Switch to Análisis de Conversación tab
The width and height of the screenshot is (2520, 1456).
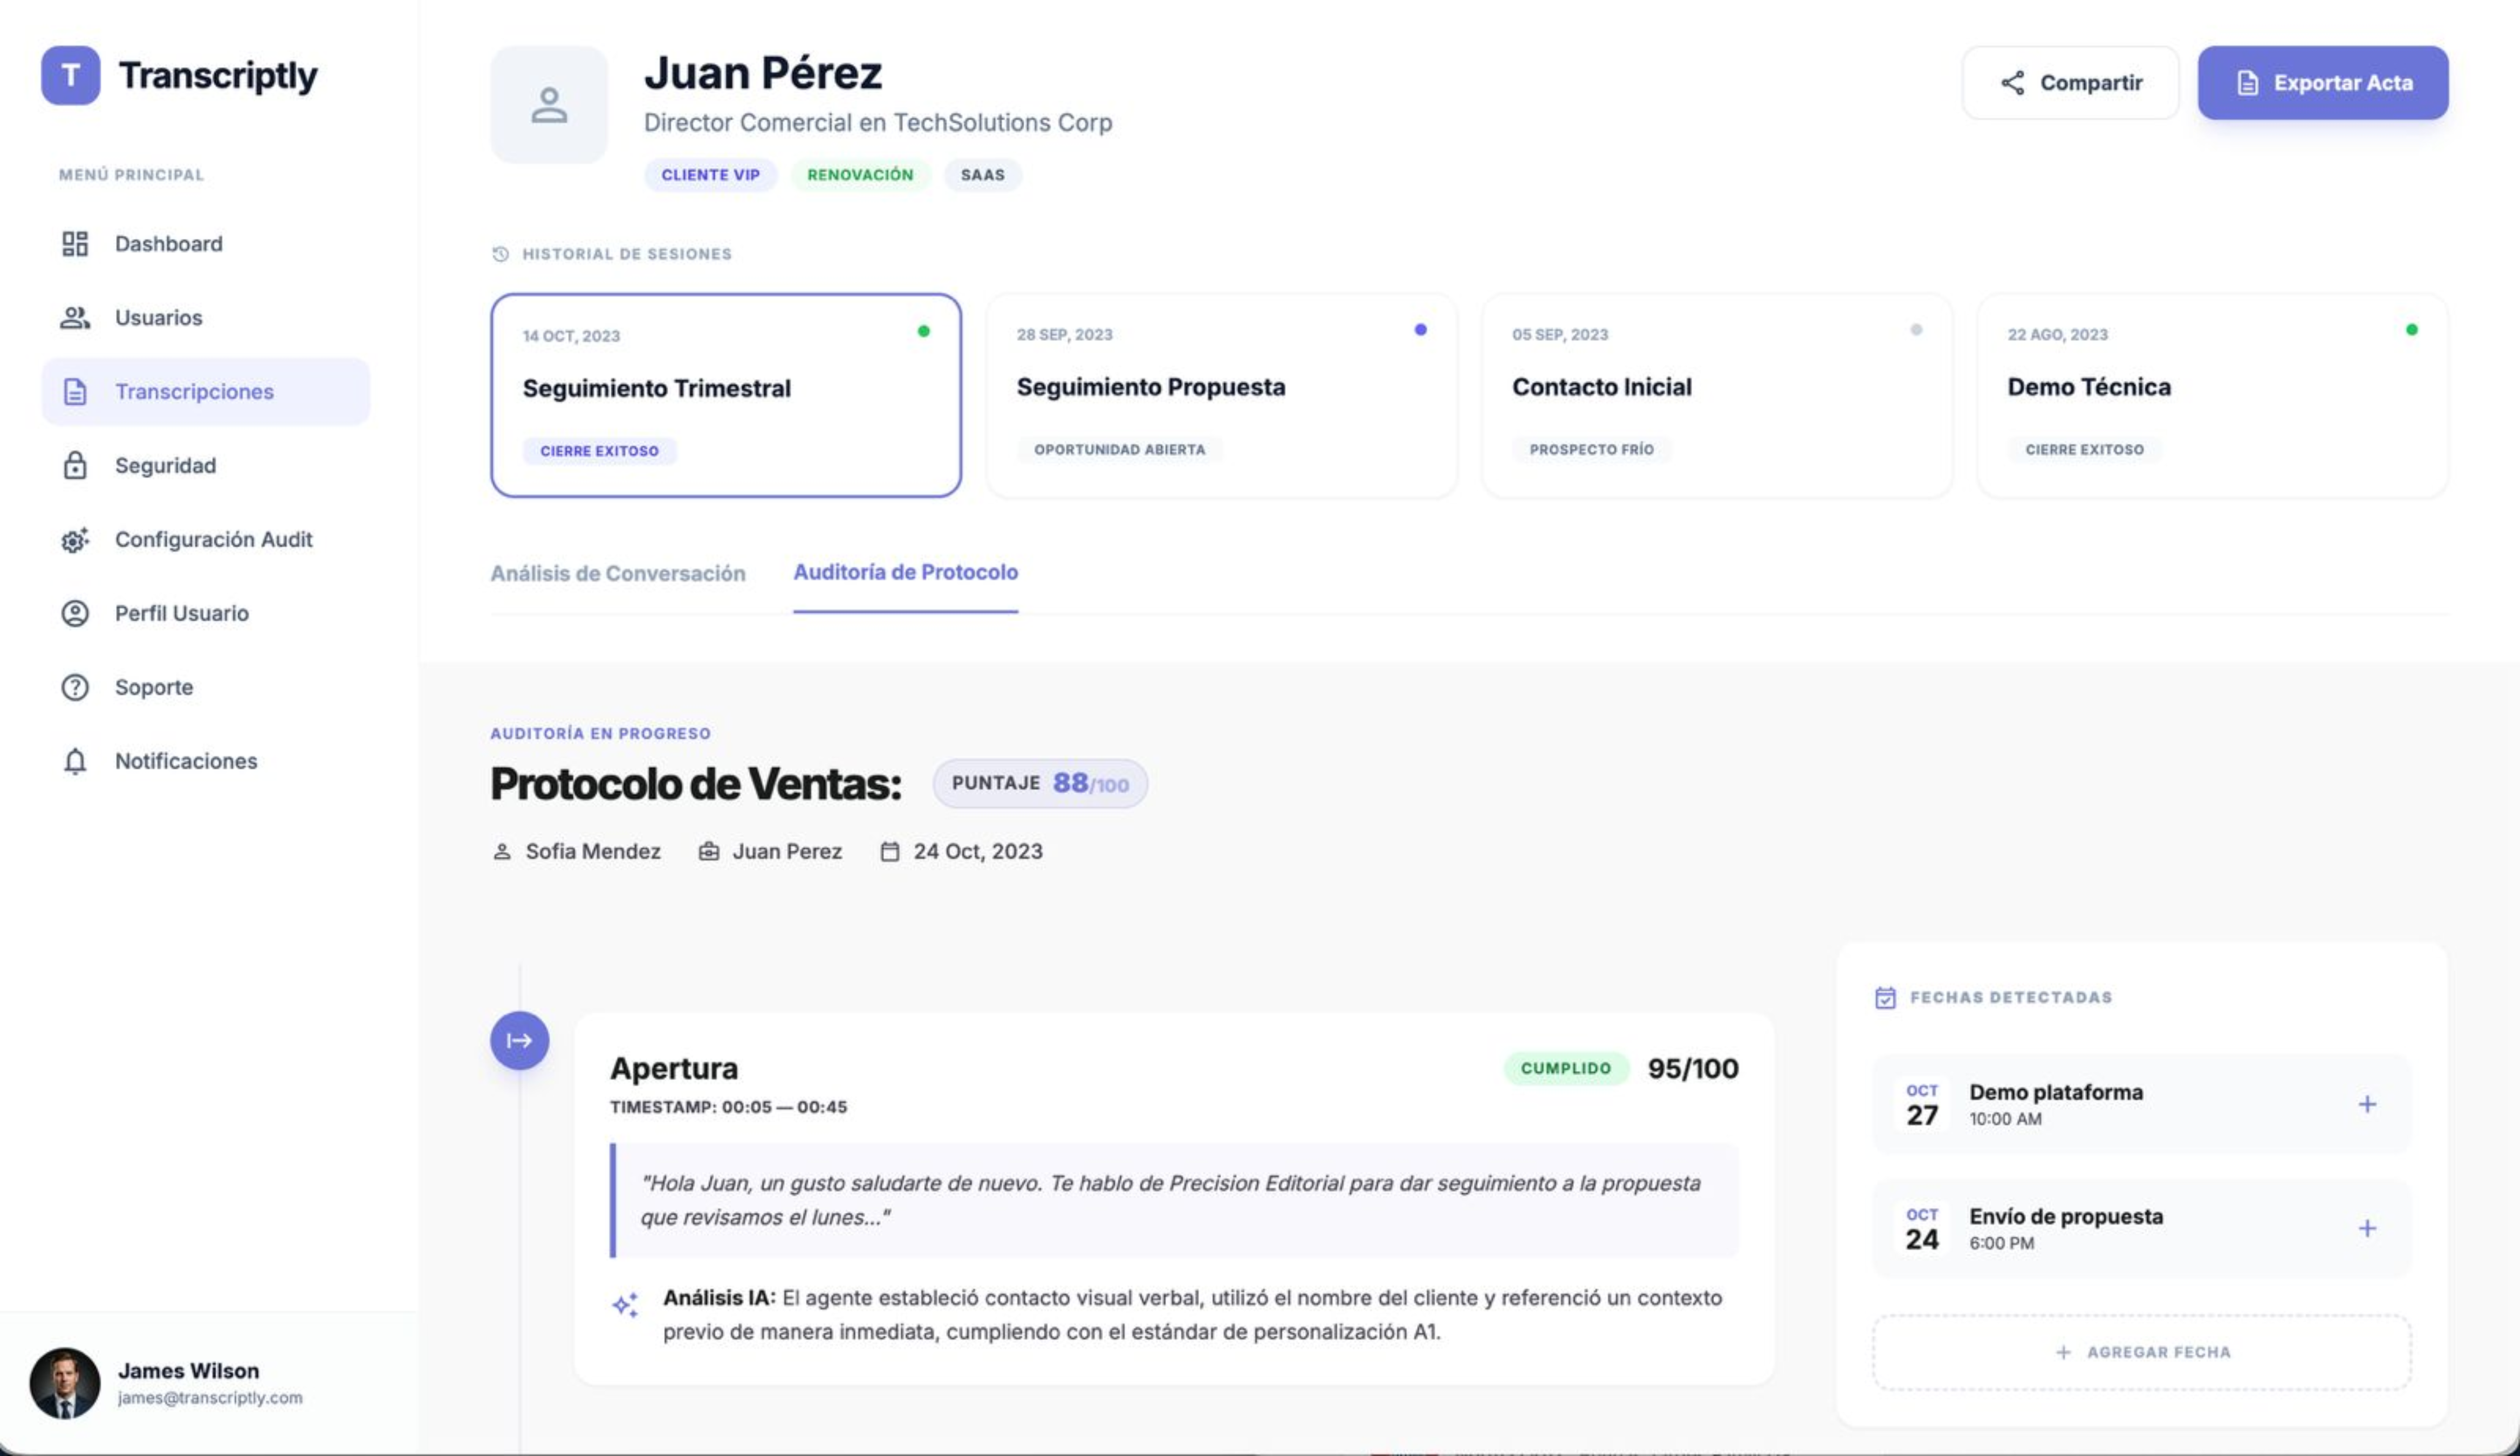[618, 573]
